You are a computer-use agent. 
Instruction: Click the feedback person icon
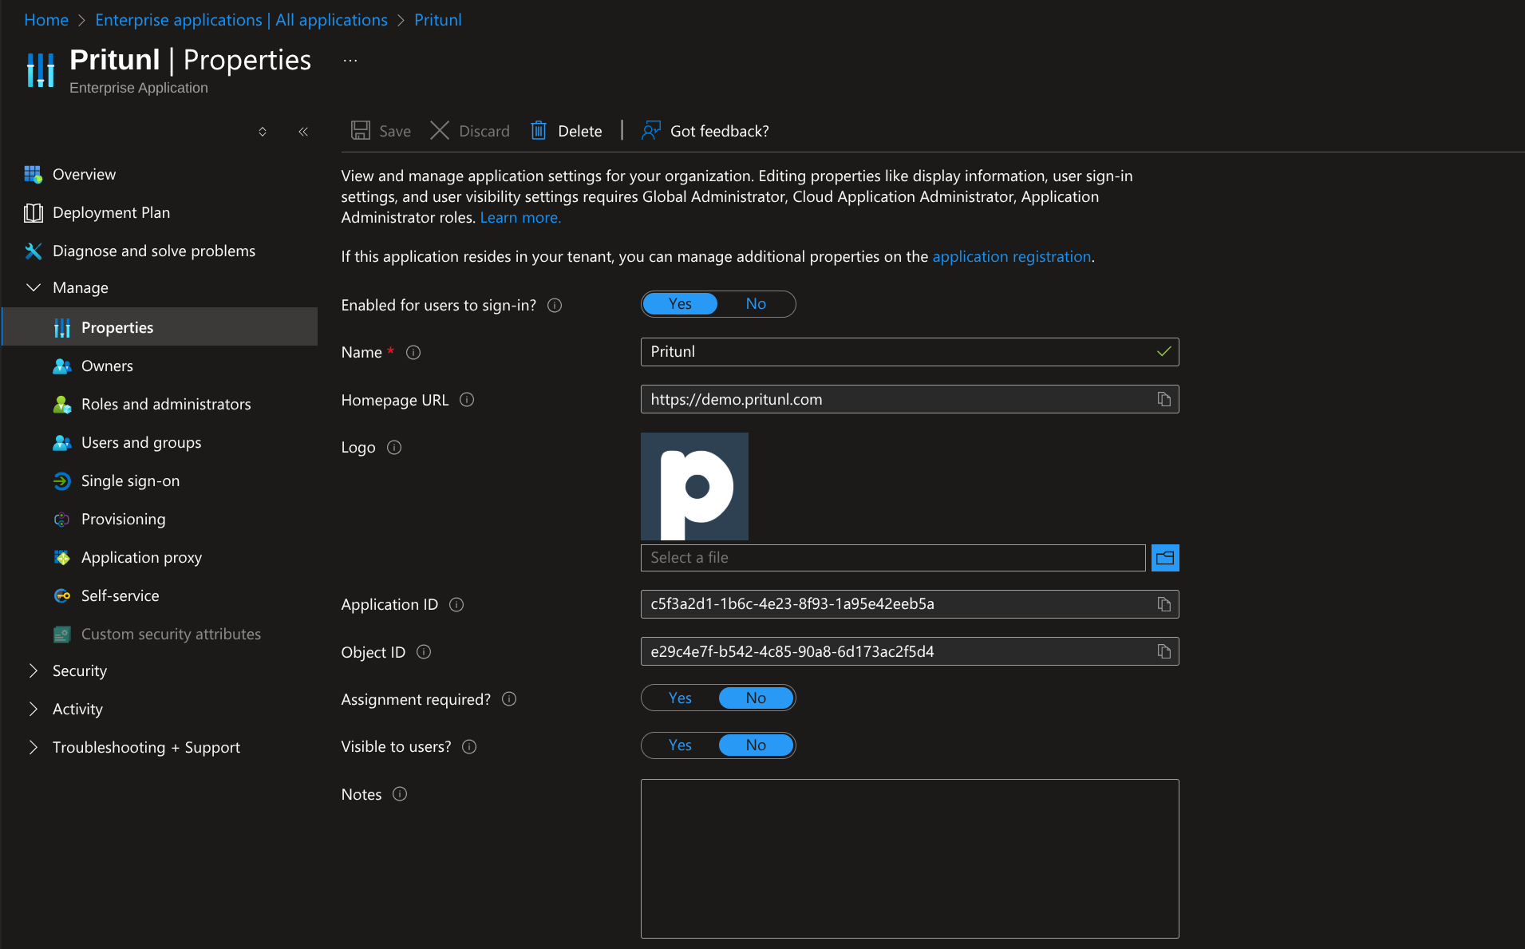coord(651,131)
